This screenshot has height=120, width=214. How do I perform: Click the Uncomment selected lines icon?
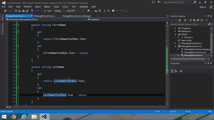pos(108,11)
